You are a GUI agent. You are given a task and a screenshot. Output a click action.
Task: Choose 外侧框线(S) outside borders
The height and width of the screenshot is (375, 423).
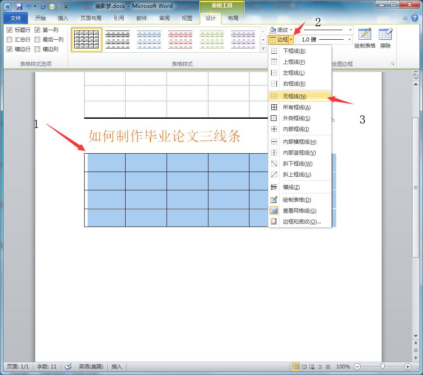[300, 118]
